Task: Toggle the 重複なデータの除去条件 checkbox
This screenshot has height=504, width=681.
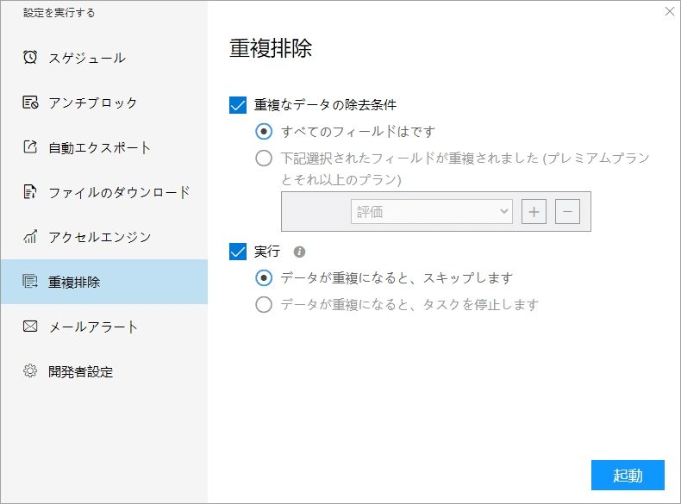Action: point(239,105)
